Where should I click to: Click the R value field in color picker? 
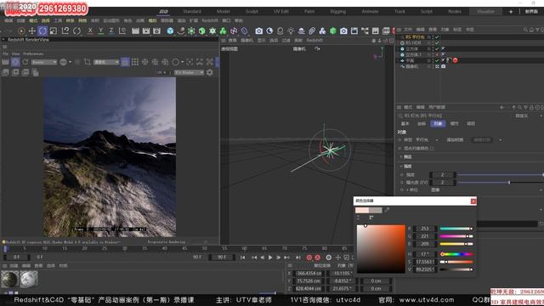tap(425, 229)
